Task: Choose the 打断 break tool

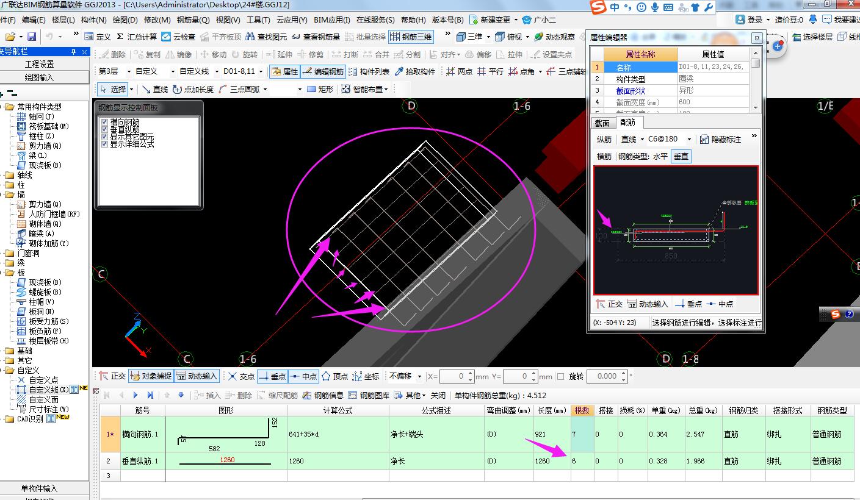Action: click(x=345, y=54)
